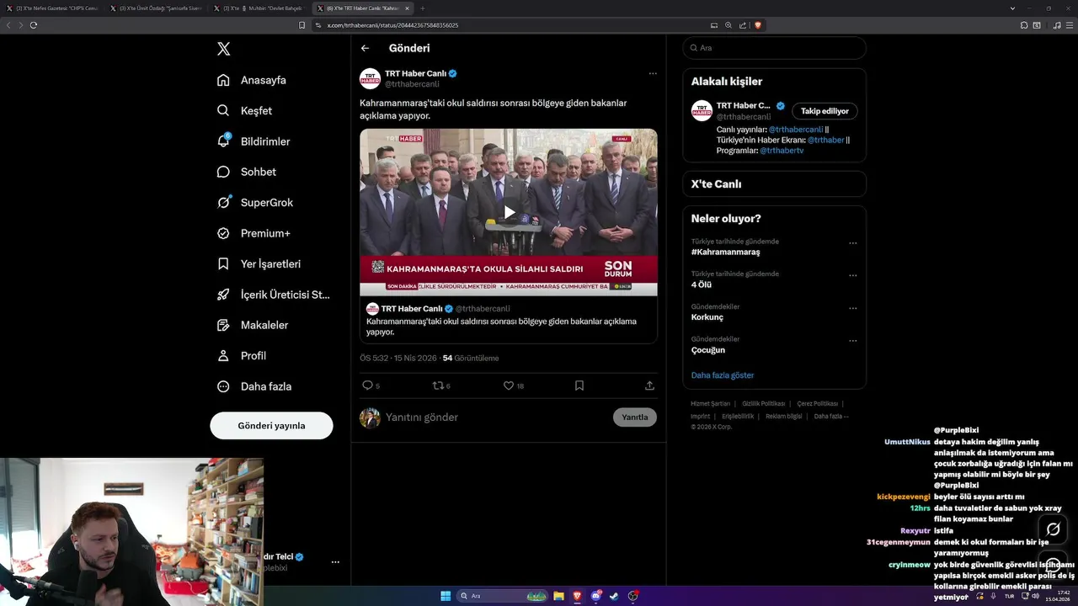Switch to Ümit Özdağ tab
This screenshot has width=1078, height=606.
tap(156, 8)
